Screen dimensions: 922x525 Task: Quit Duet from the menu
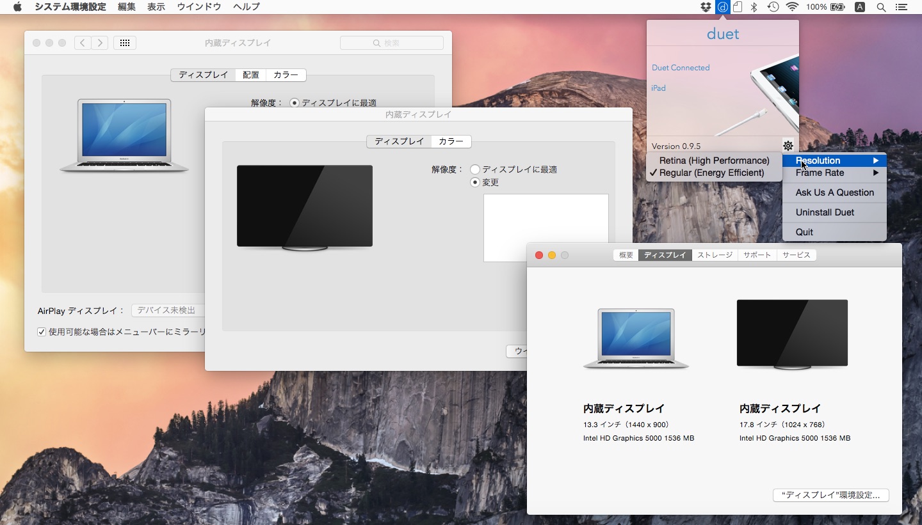tap(834, 232)
